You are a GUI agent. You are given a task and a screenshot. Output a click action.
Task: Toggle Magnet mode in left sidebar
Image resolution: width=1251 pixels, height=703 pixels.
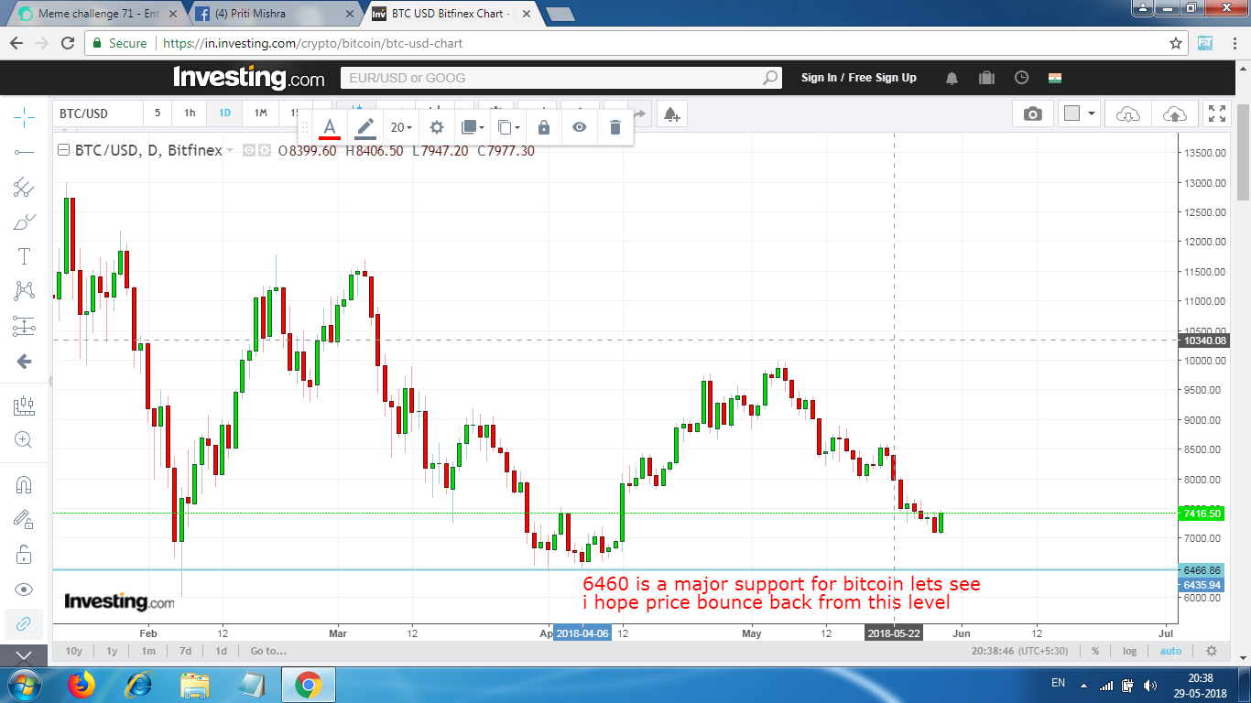coord(24,484)
